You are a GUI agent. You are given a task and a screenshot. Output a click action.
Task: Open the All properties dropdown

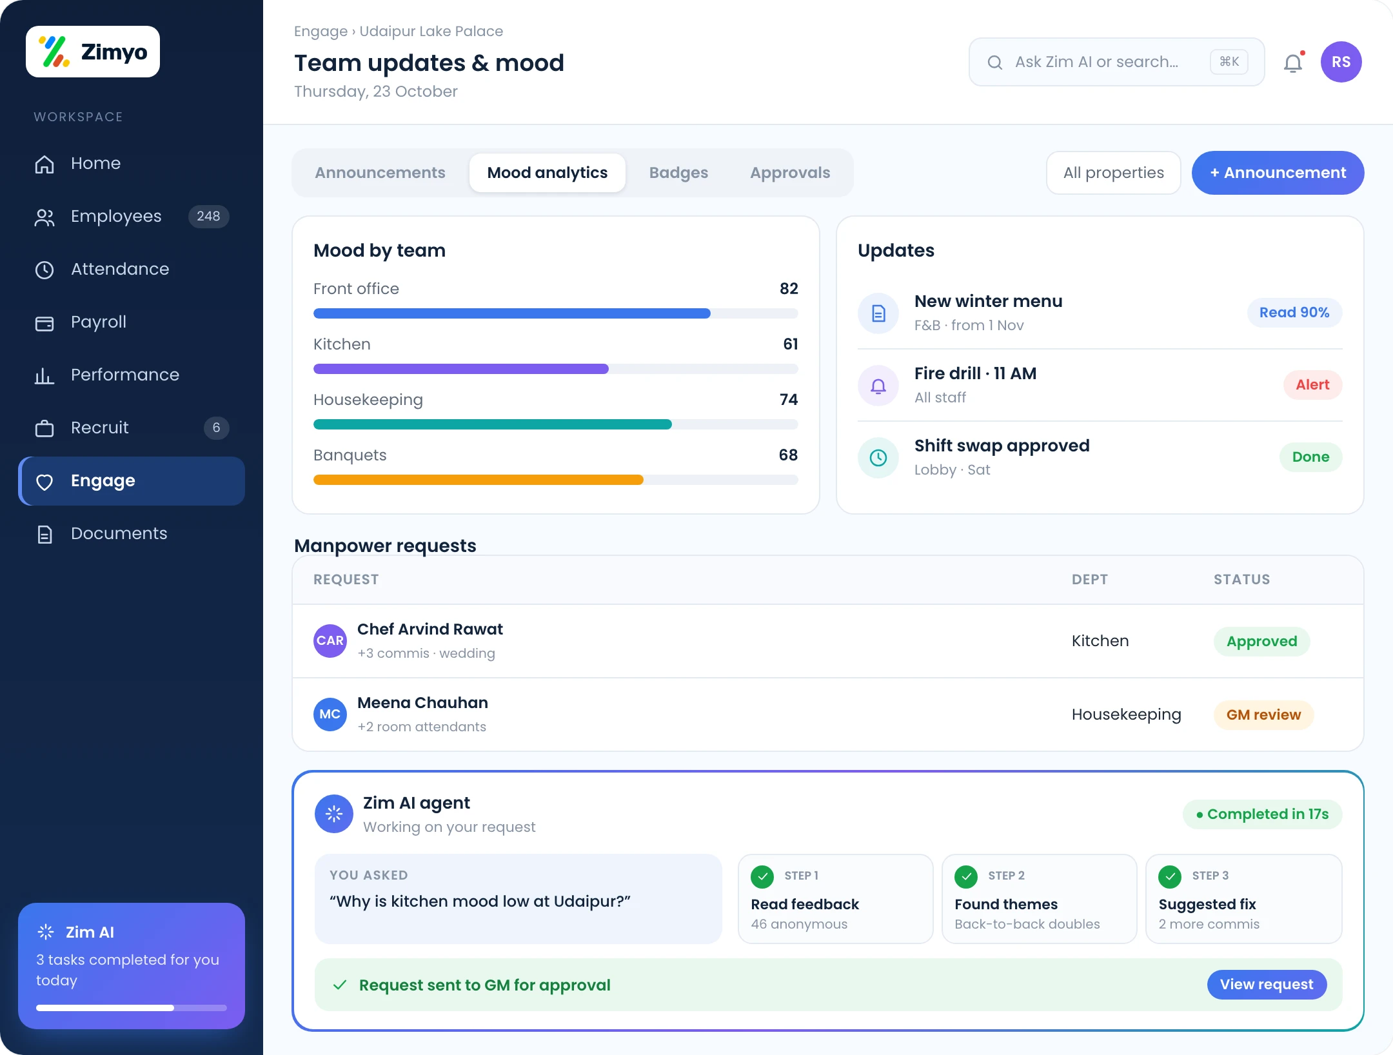[1114, 173]
